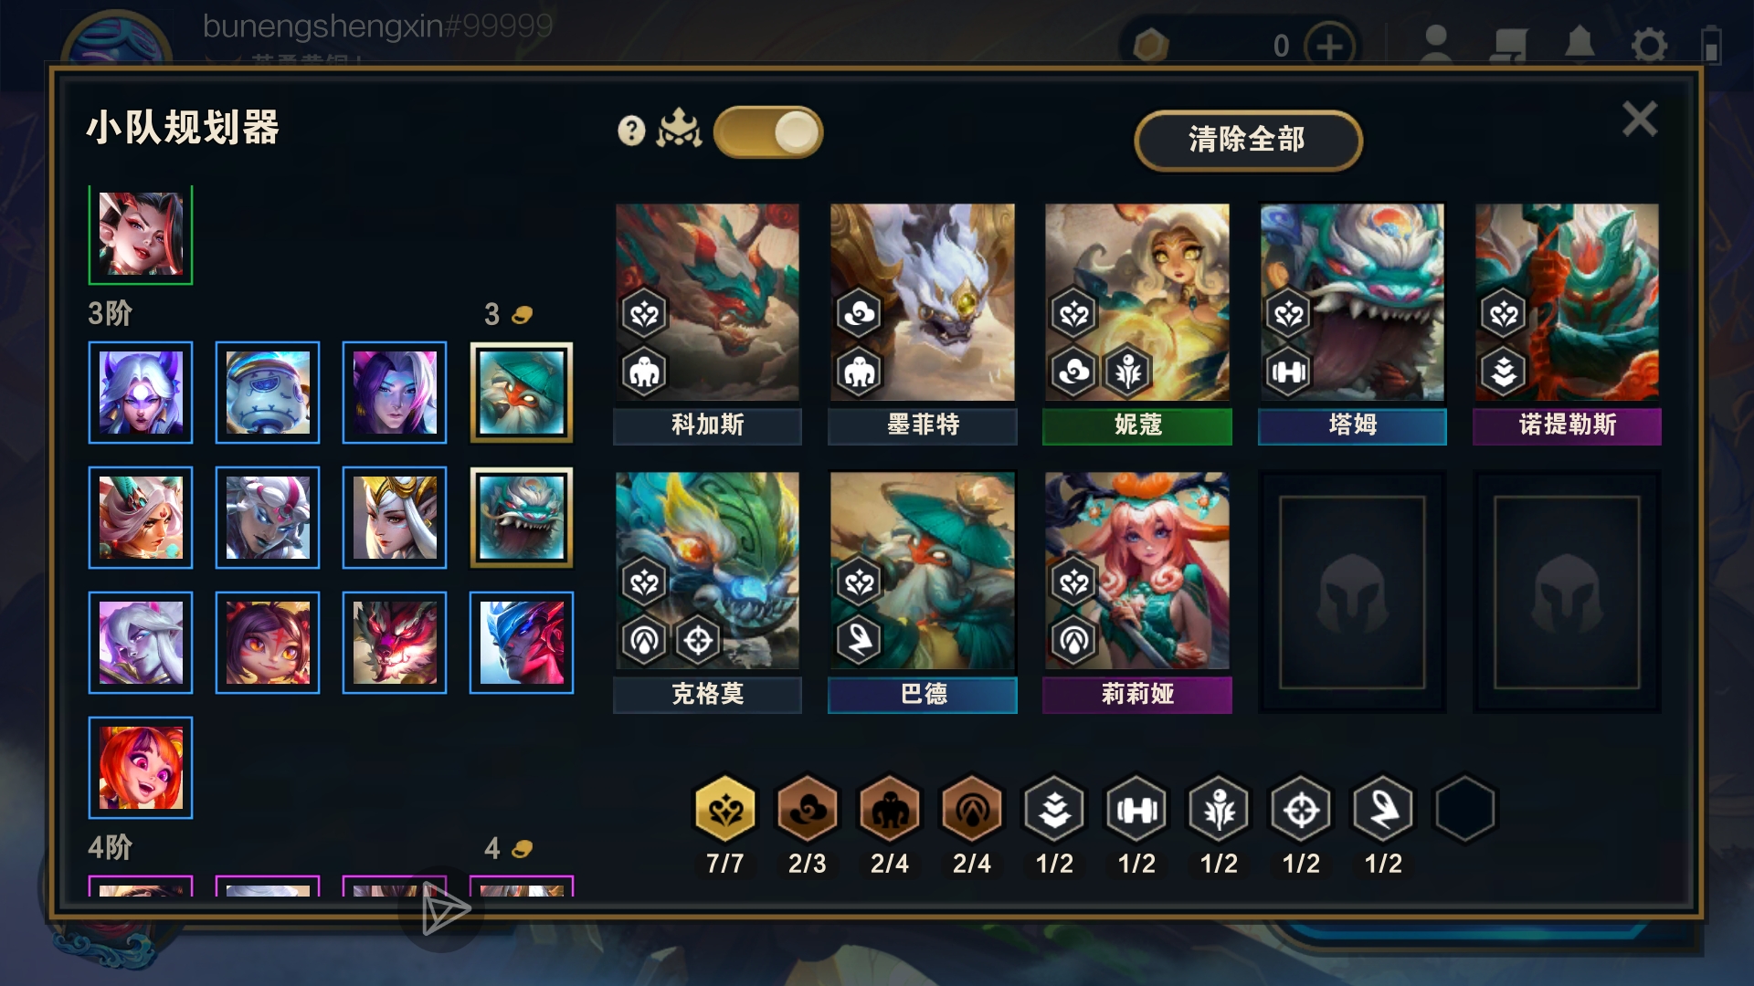This screenshot has width=1754, height=986.
Task: Click the 2/4 golem trait icon
Action: point(890,809)
